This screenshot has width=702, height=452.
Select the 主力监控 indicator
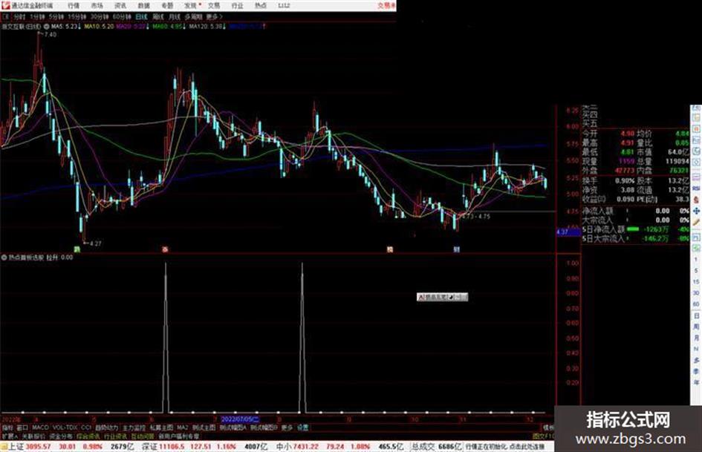(134, 428)
